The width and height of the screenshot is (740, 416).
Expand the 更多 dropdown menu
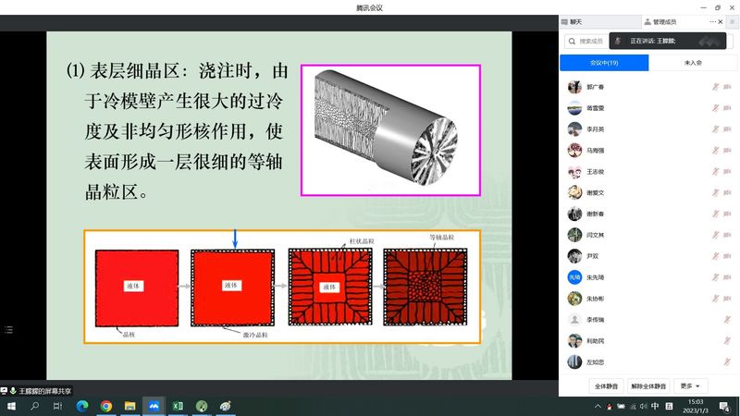(692, 385)
